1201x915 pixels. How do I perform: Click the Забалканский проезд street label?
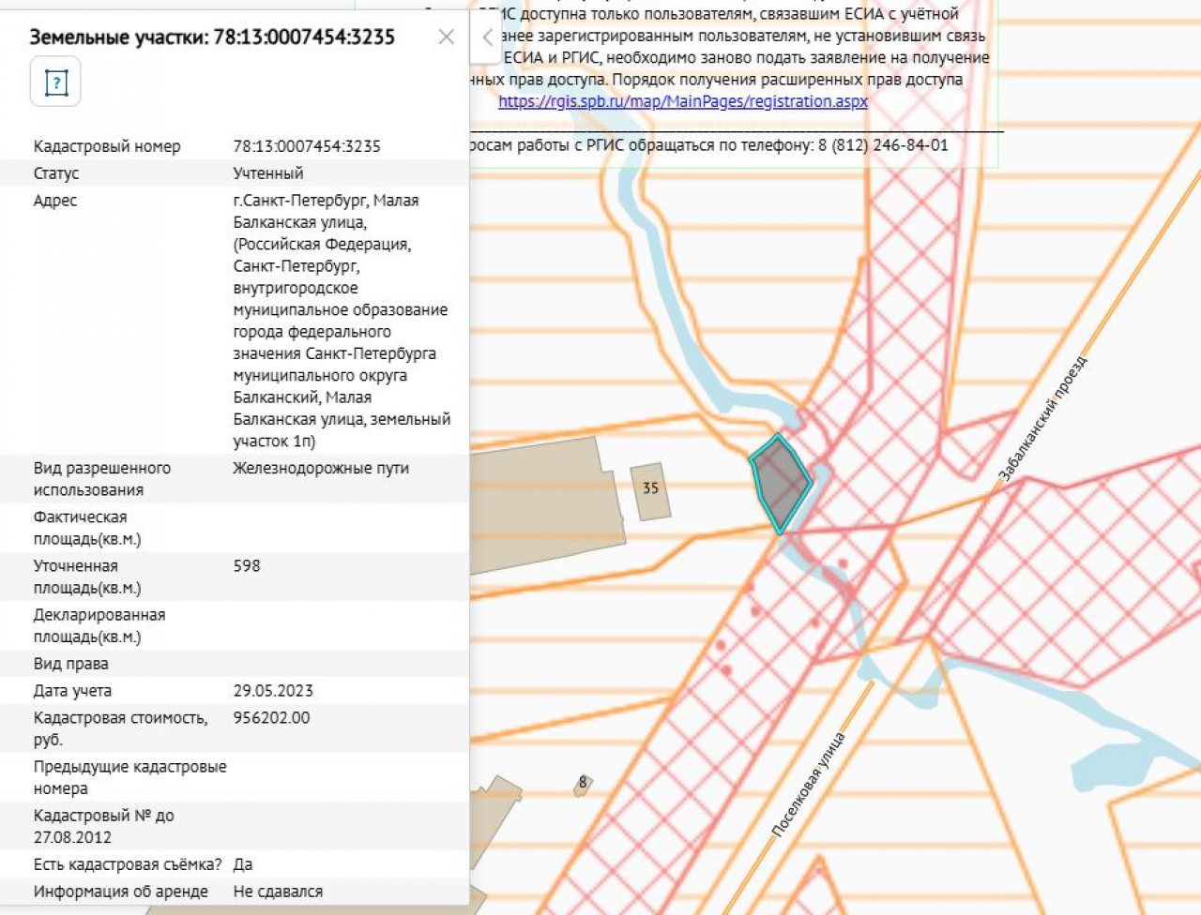pyautogui.click(x=1042, y=418)
